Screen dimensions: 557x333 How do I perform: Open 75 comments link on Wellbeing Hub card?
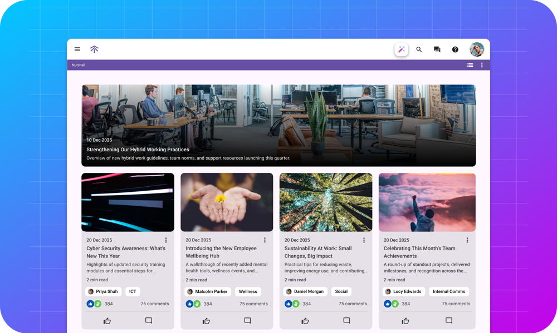click(x=253, y=304)
